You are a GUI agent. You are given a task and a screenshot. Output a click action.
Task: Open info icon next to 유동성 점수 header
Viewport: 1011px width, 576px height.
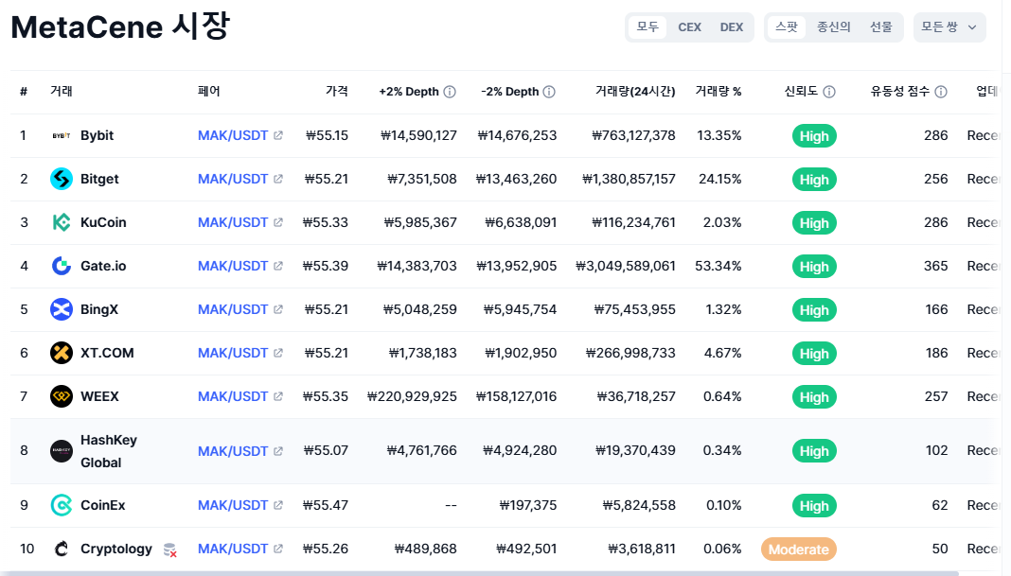pyautogui.click(x=941, y=92)
